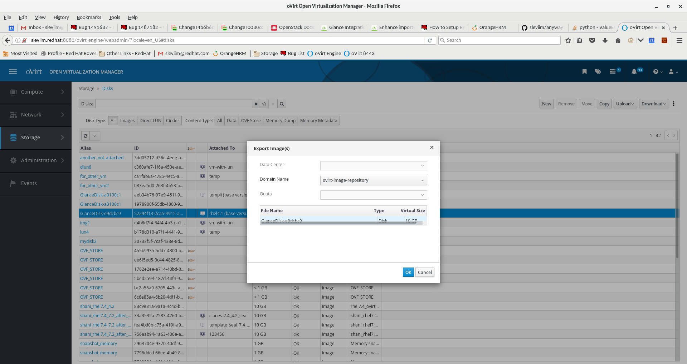This screenshot has width=687, height=364.
Task: Click the search magnifier next to Disks field
Action: click(282, 104)
